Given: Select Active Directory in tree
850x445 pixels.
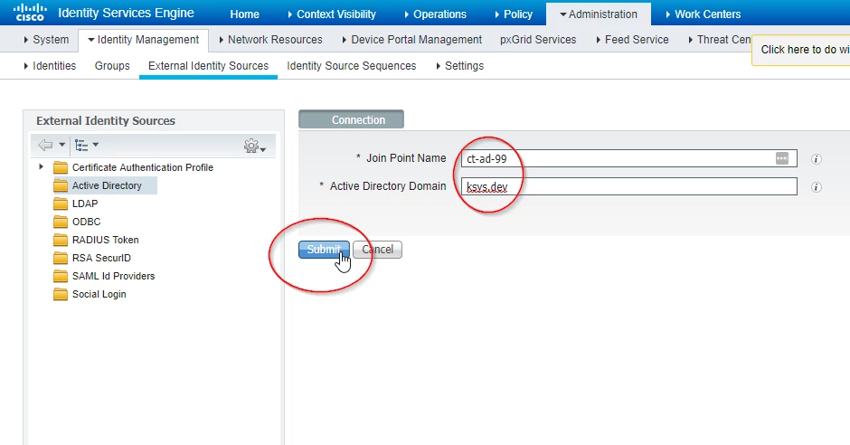Looking at the screenshot, I should pos(107,185).
